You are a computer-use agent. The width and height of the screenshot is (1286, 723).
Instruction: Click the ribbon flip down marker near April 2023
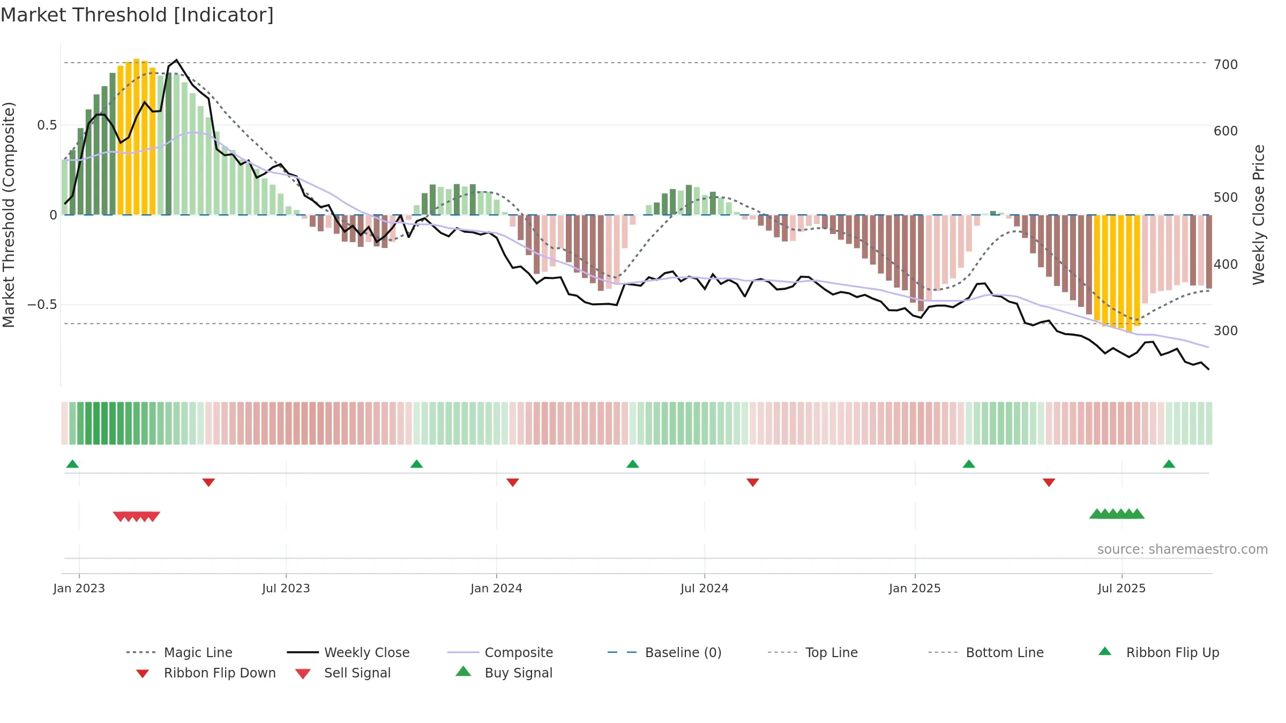(208, 483)
